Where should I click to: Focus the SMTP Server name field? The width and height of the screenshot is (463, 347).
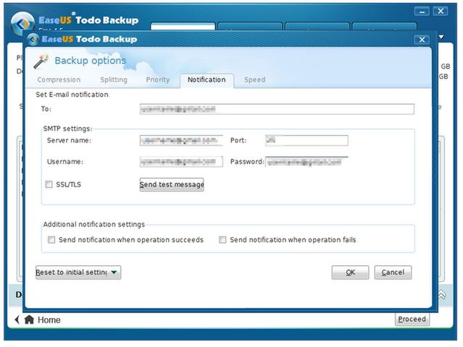click(x=181, y=140)
